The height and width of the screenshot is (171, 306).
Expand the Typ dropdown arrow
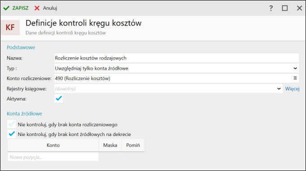pos(295,68)
